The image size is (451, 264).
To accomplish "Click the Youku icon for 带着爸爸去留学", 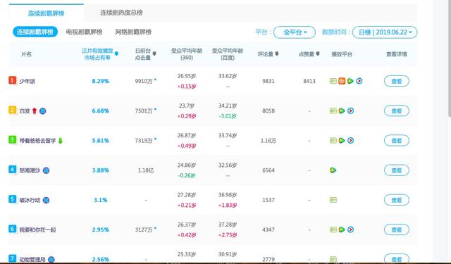I will (350, 141).
